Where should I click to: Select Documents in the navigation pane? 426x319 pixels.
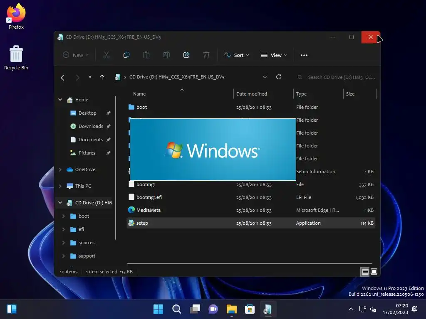click(90, 140)
